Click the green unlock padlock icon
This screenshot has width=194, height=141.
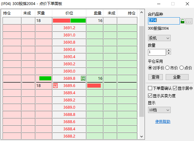coord(182,21)
